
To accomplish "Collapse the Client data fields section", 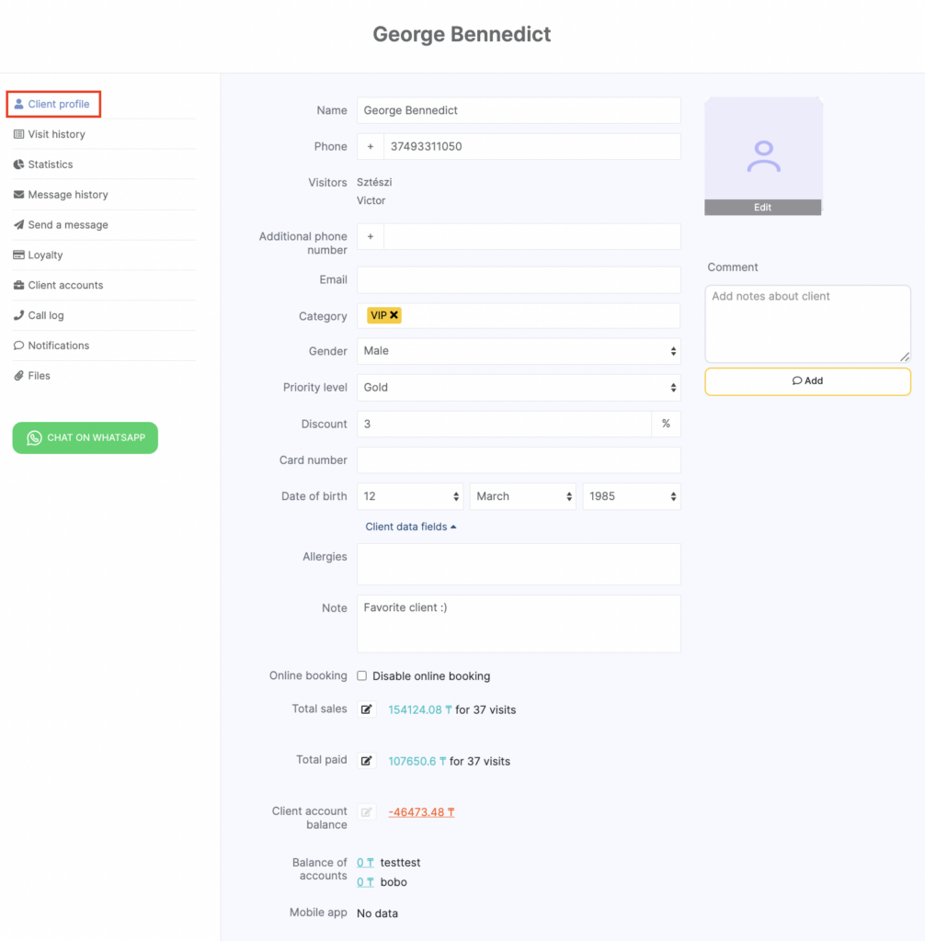I will click(x=410, y=527).
